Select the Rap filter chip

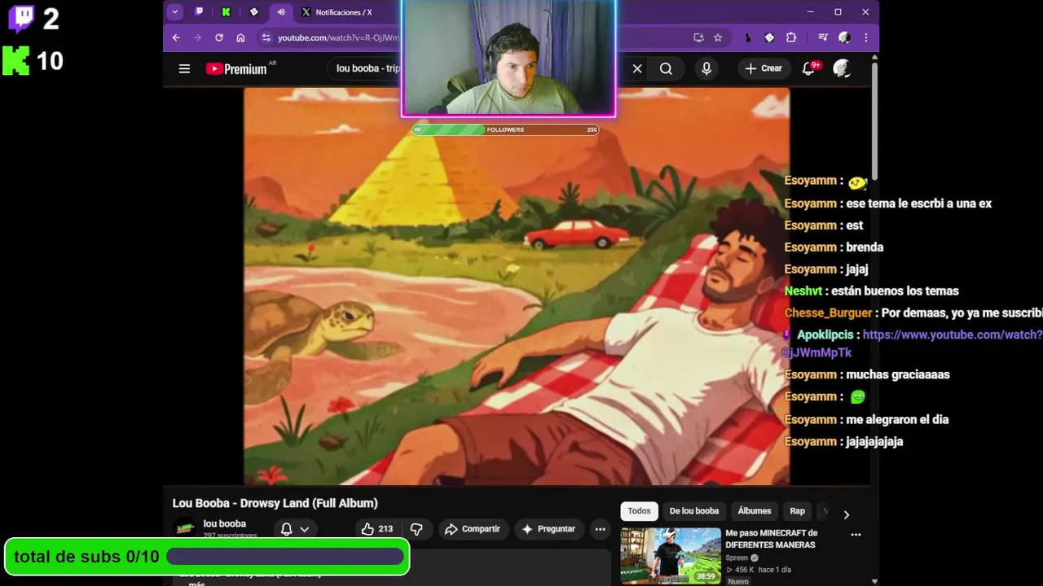797,511
